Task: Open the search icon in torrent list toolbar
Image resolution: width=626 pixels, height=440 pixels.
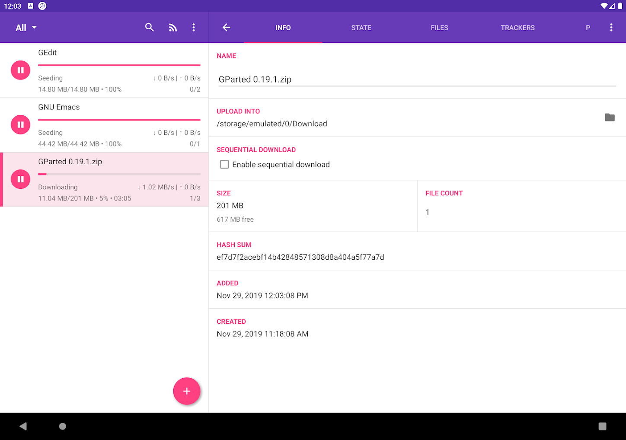Action: 149,27
